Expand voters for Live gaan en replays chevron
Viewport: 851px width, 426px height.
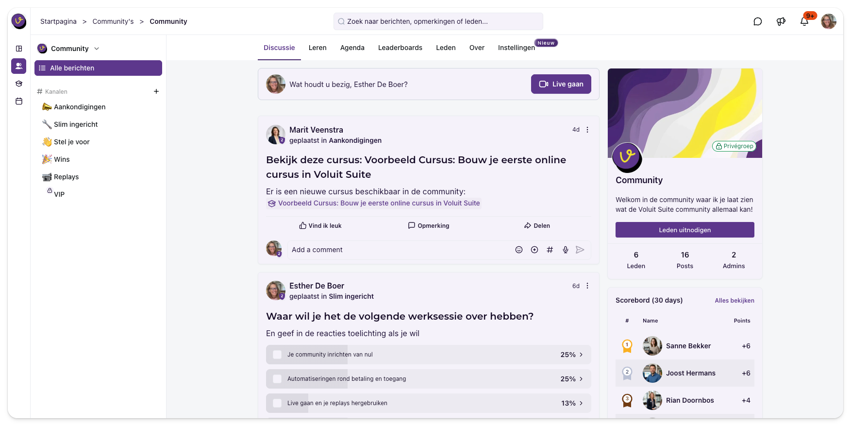[x=581, y=403]
